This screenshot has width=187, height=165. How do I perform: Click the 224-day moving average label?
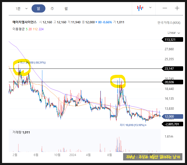pos(41,29)
